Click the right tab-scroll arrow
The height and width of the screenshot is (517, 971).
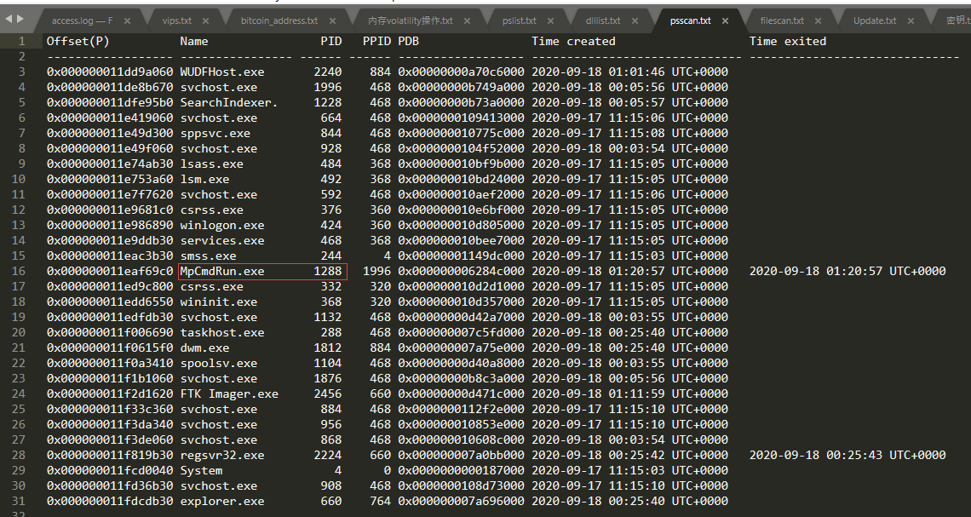coord(21,19)
